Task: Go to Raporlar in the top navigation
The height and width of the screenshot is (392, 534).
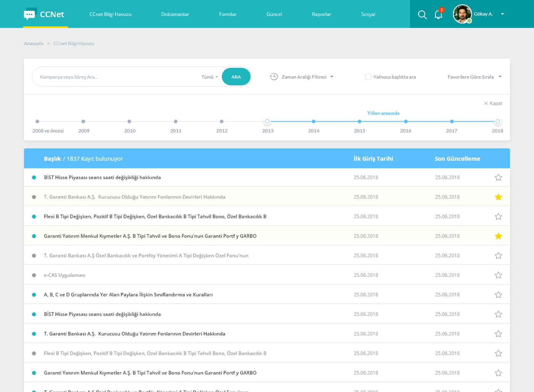Action: [x=321, y=14]
